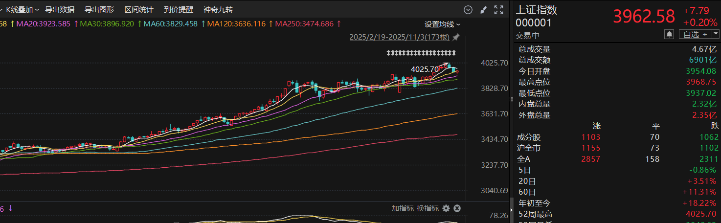
Task: Click the 最低点位 value 3937.02
Action: (x=701, y=93)
